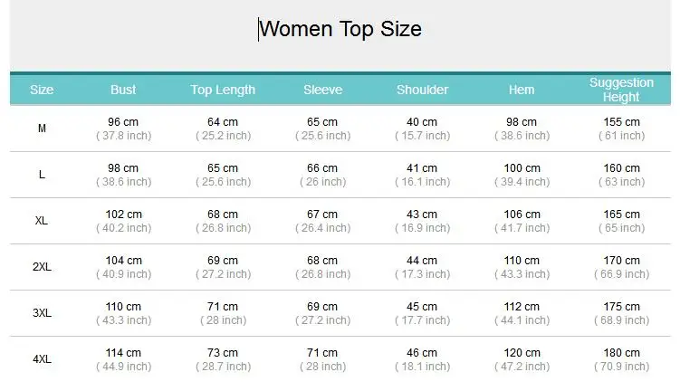This screenshot has height=391, width=680.
Task: Click the Women Top Size title
Action: pos(340,30)
